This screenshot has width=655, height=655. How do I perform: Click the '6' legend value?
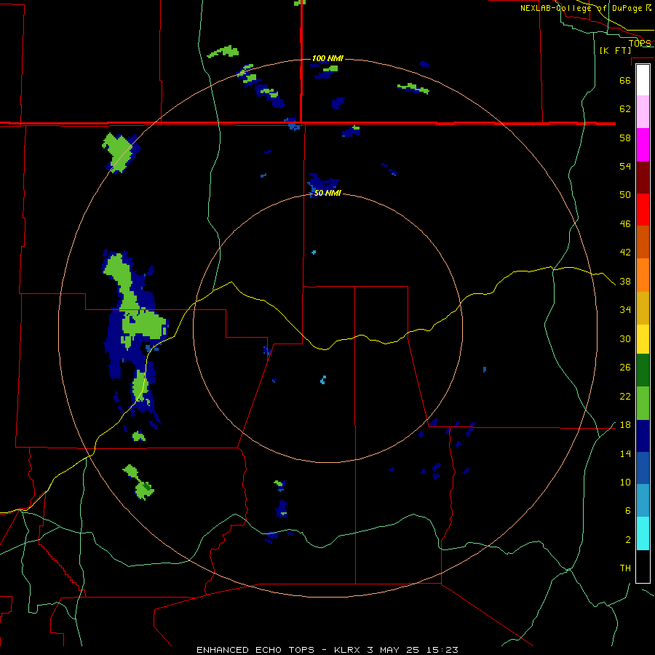627,511
